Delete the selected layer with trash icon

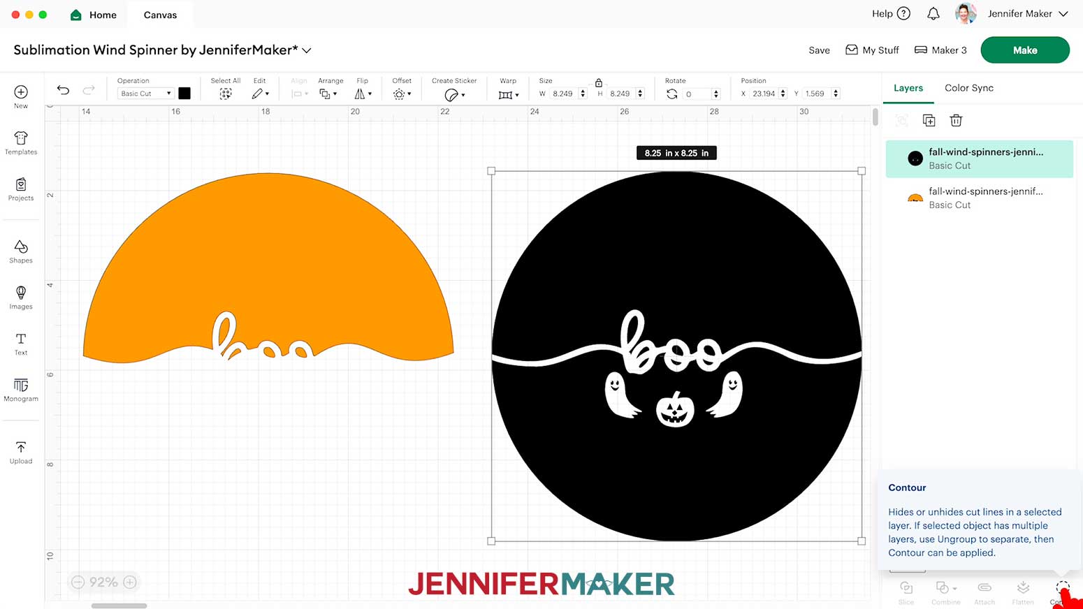click(956, 120)
